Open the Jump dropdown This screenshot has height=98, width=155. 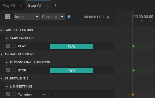[27, 17]
